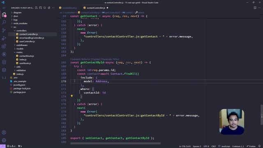The height and width of the screenshot is (148, 263).
Task: Click unsaved dot on contactController.js tab
Action: click(107, 8)
